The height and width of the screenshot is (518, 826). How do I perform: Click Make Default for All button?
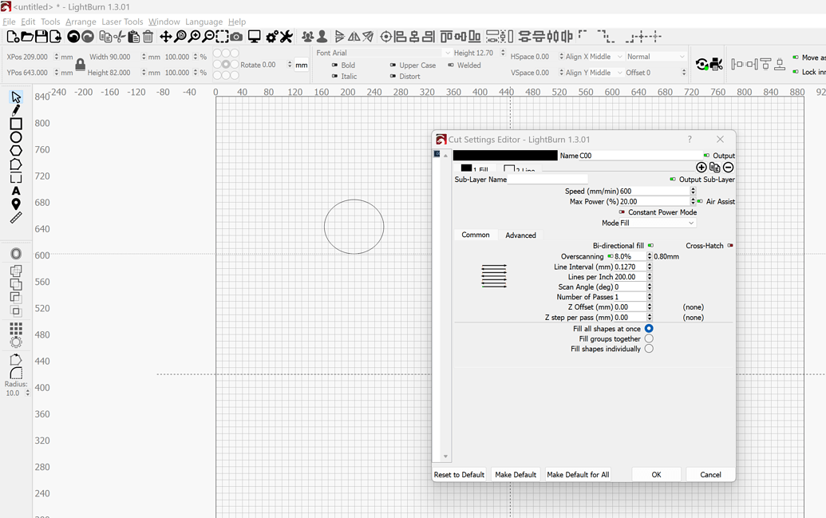click(x=578, y=474)
